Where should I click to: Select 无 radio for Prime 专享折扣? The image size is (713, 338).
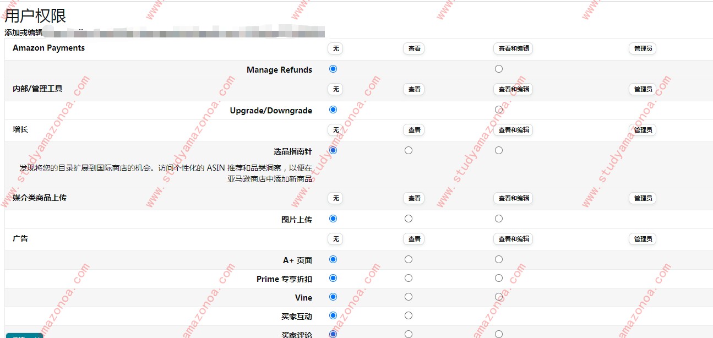coord(333,278)
